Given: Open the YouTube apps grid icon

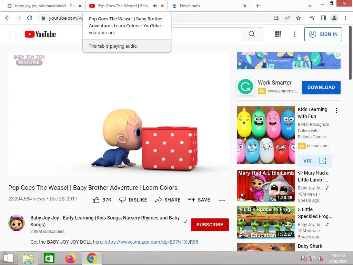Looking at the screenshot, I should [278, 34].
